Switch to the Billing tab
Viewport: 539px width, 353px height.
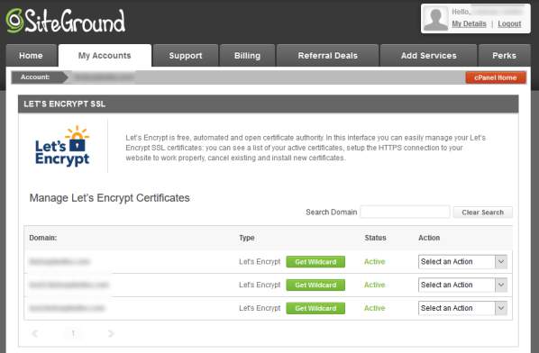[247, 56]
